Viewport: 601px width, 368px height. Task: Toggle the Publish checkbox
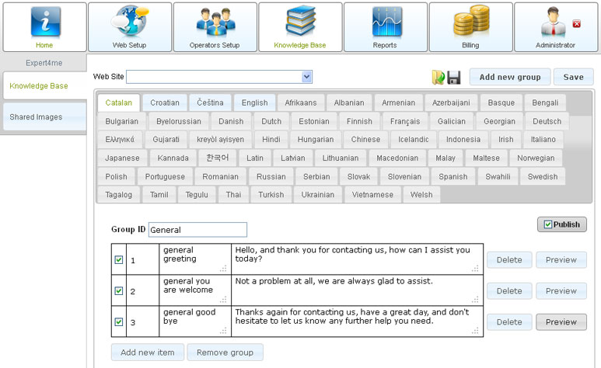[x=548, y=224]
